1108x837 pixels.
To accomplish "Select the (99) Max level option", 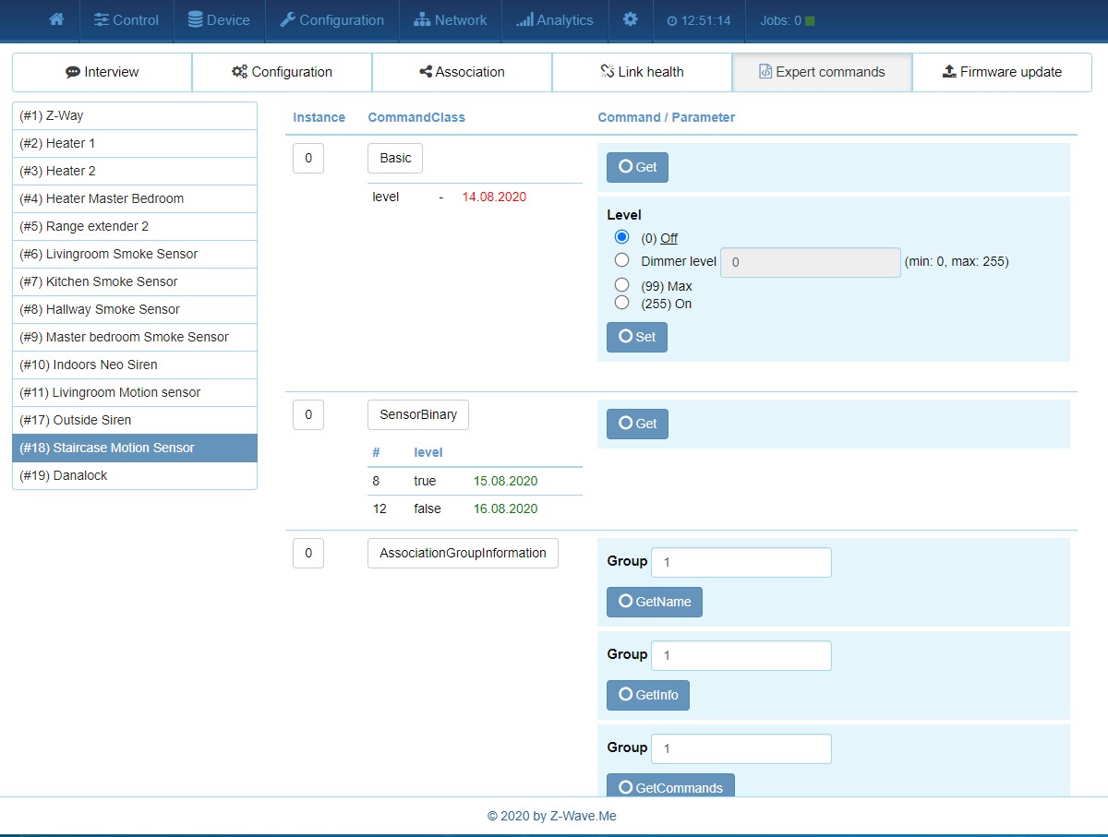I will pos(622,285).
